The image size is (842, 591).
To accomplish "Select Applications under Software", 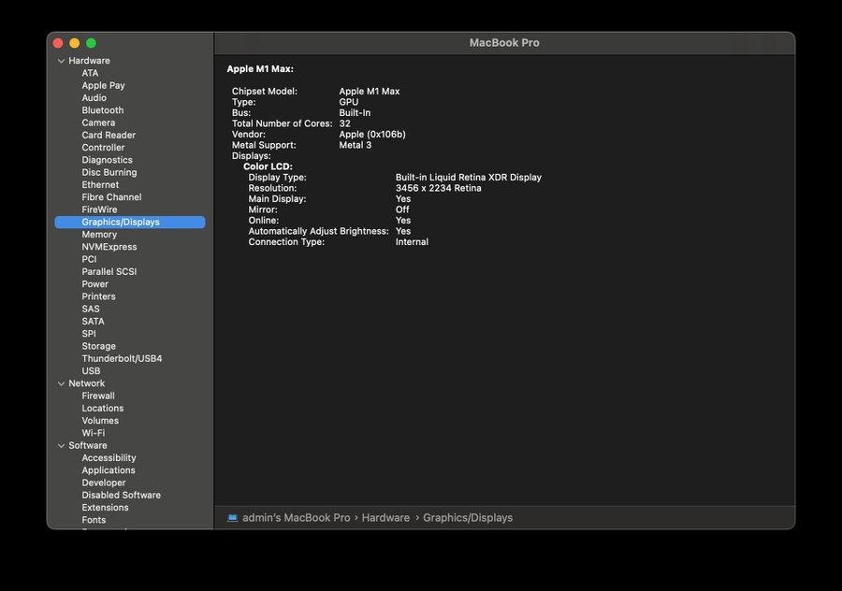I will tap(109, 470).
